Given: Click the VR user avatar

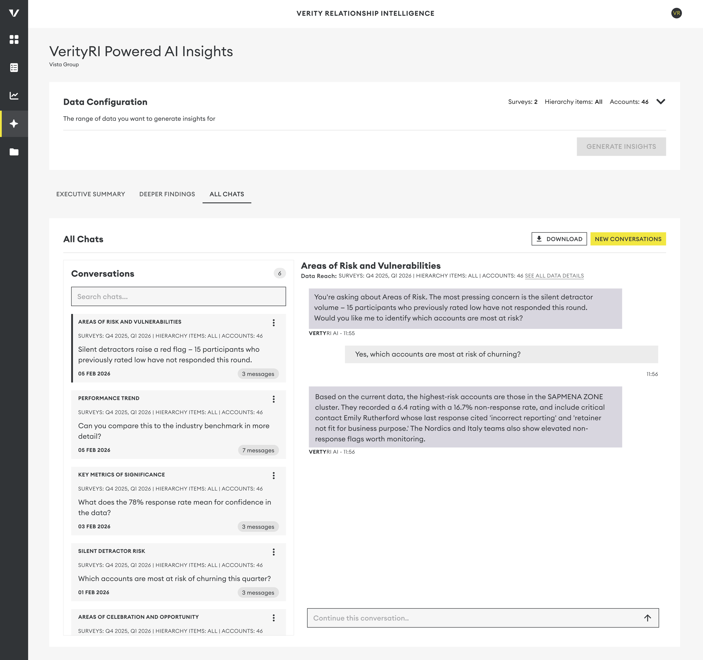Looking at the screenshot, I should tap(676, 13).
